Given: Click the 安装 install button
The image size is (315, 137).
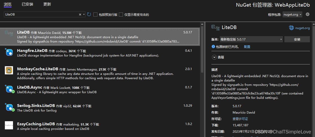Looking at the screenshot, I should coord(297,39).
